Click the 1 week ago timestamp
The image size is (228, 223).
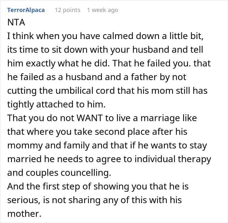(x=103, y=10)
